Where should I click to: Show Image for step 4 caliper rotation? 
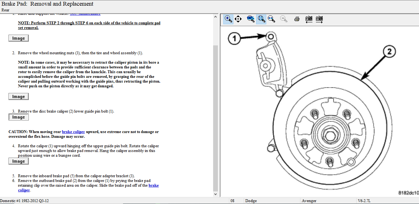(18, 161)
